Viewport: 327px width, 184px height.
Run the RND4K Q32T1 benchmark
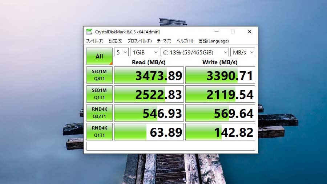click(99, 113)
